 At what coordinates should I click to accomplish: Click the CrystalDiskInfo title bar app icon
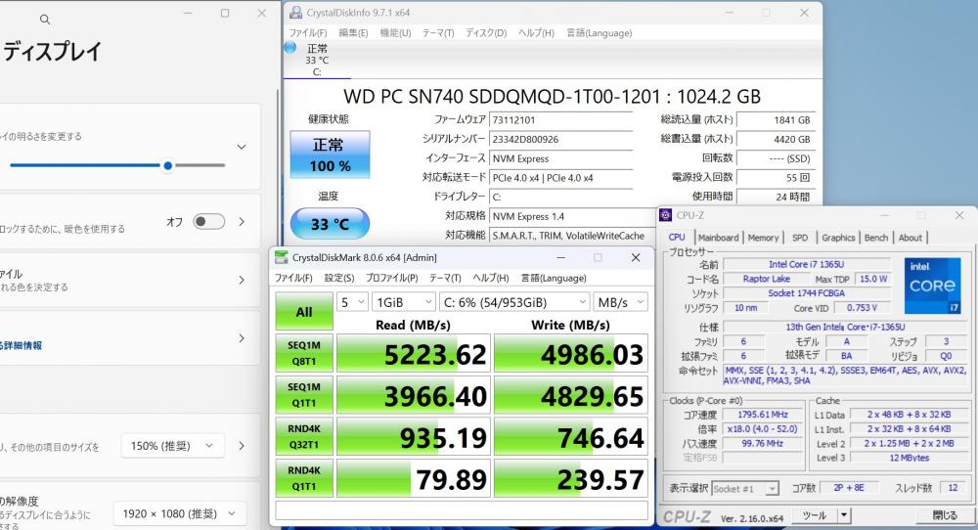pyautogui.click(x=297, y=14)
